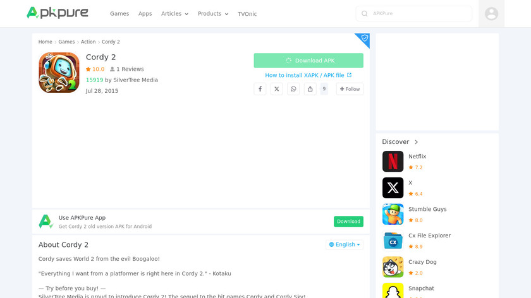Share via WhatsApp icon
The height and width of the screenshot is (298, 531).
tap(293, 89)
